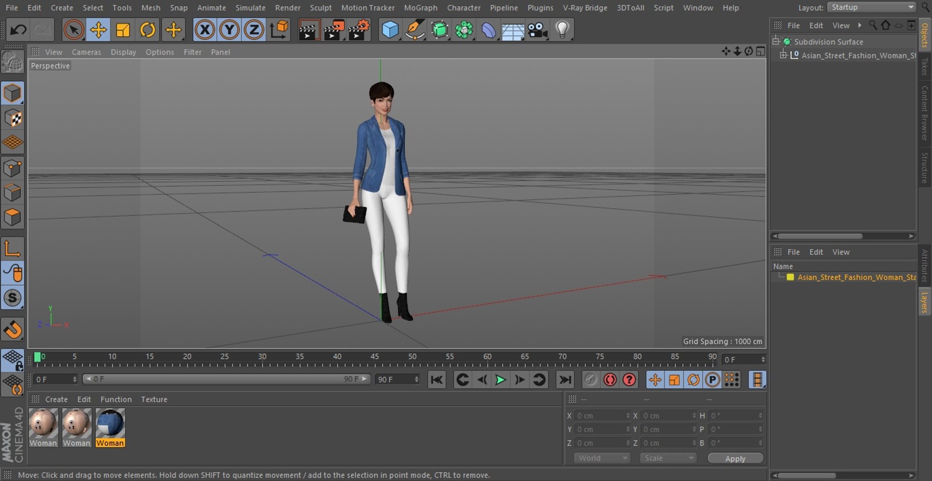
Task: Toggle Enable Axis tool
Action: [x=12, y=249]
